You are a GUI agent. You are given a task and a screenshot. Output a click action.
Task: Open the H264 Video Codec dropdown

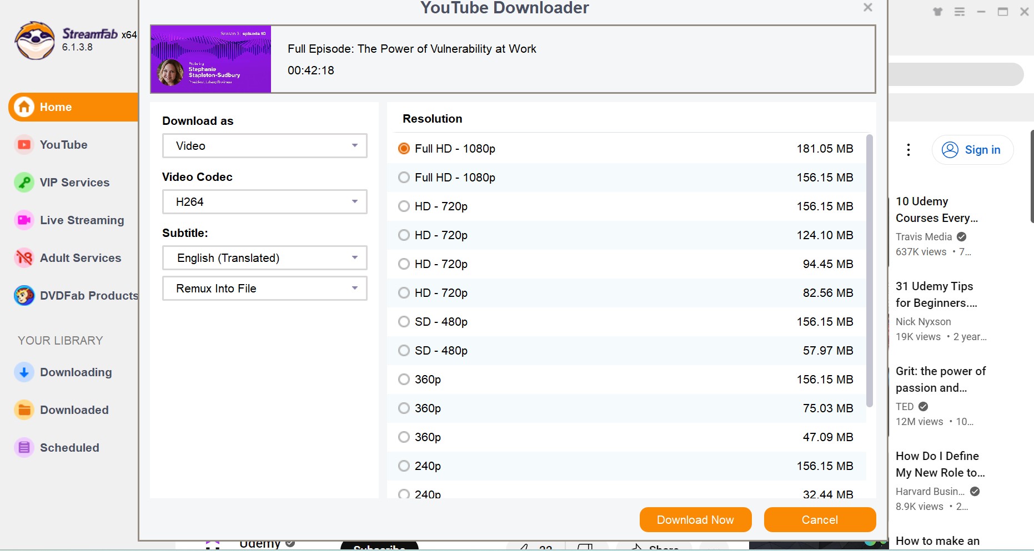tap(264, 202)
